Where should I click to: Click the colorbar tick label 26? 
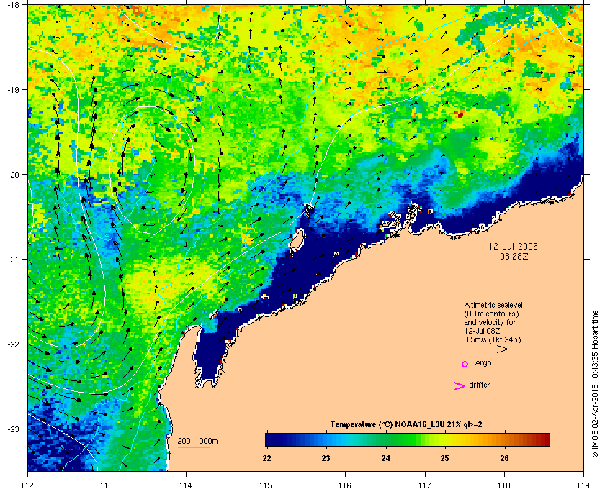coord(504,458)
